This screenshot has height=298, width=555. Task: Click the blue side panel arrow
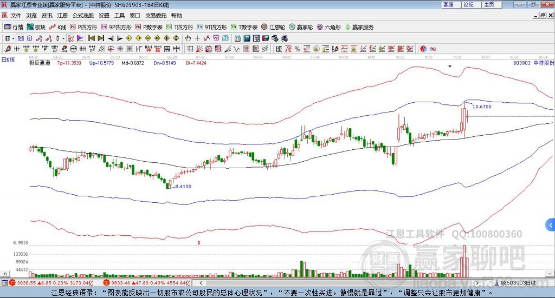(551, 224)
